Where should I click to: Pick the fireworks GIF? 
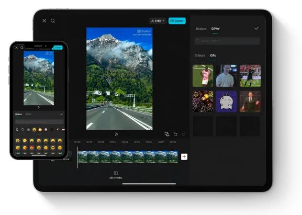(203, 102)
